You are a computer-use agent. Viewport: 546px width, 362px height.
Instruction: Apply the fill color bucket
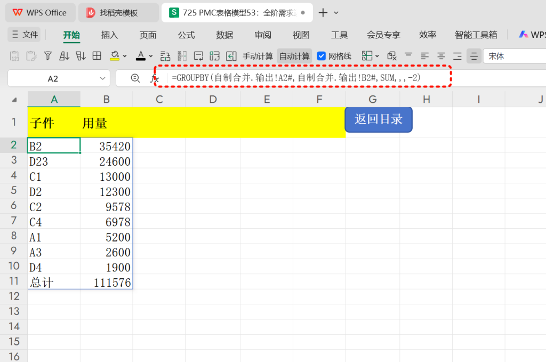click(115, 55)
